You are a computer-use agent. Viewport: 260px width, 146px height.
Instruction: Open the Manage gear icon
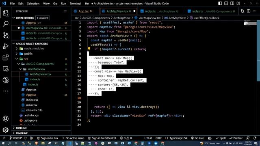pos(5,130)
